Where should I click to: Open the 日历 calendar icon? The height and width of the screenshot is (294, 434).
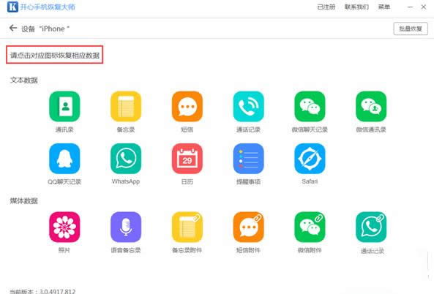[187, 159]
